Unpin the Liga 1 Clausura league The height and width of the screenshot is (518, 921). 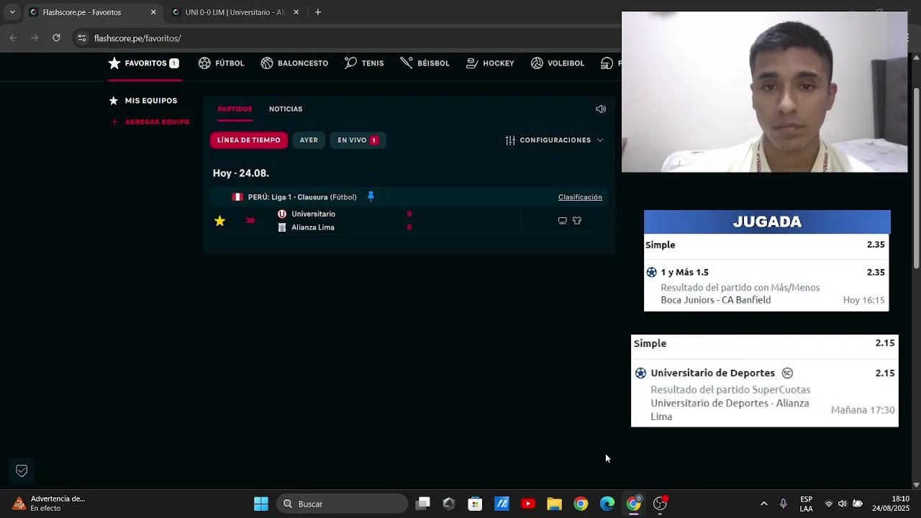[371, 196]
